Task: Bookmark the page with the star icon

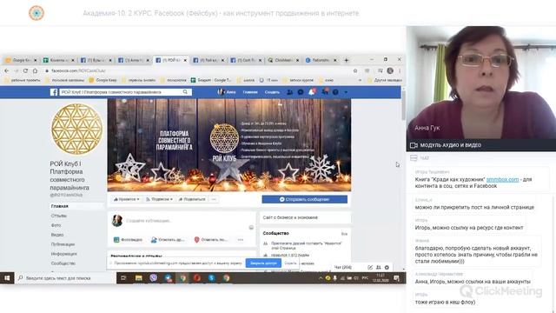Action: [x=355, y=70]
